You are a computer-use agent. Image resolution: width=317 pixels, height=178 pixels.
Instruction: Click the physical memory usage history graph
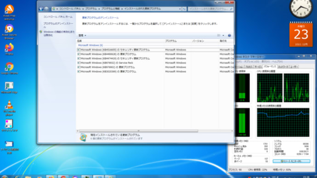[283, 122]
